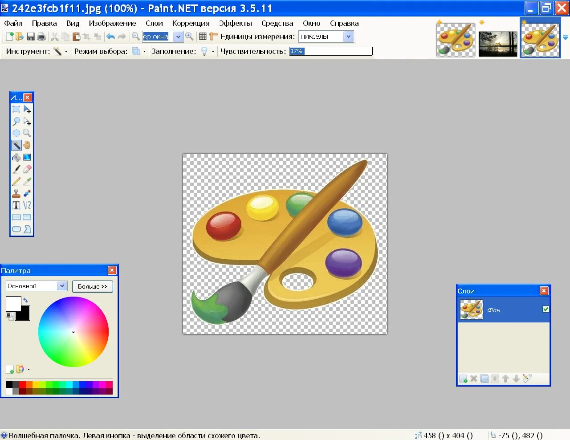This screenshot has width=570, height=440.
Task: Select the Eraser tool
Action: [x=27, y=169]
